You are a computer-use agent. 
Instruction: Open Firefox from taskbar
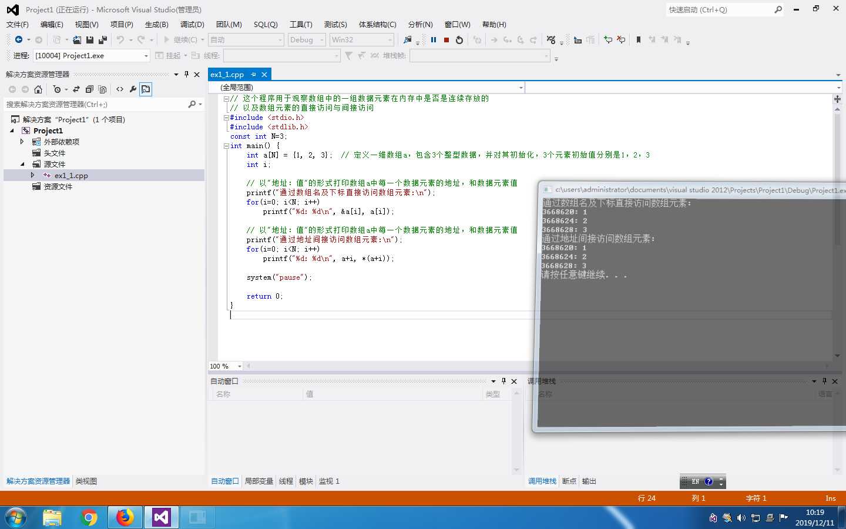125,517
